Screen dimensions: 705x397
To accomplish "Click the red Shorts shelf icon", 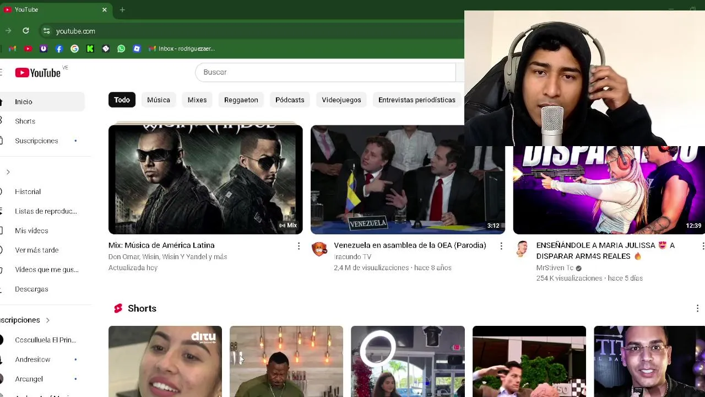I will (x=118, y=308).
